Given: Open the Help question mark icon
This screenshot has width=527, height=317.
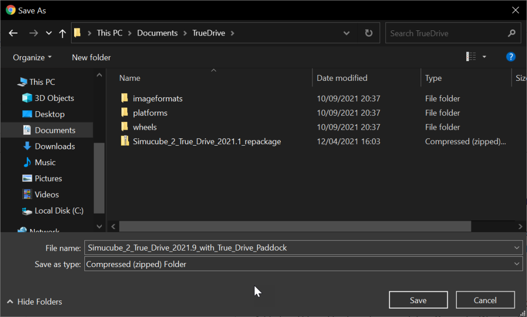Looking at the screenshot, I should click(x=511, y=57).
